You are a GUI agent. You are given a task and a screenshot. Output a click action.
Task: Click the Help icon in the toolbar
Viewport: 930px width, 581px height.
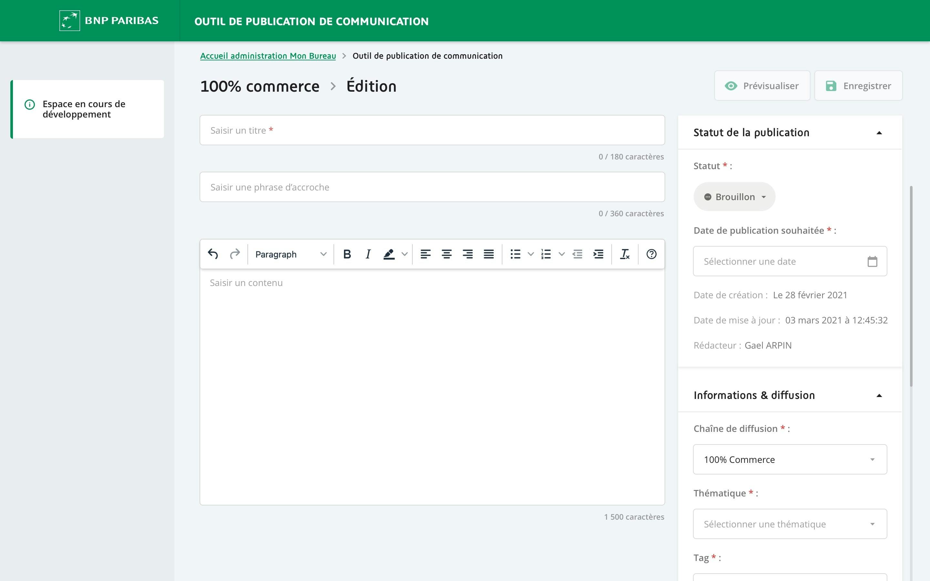click(651, 254)
